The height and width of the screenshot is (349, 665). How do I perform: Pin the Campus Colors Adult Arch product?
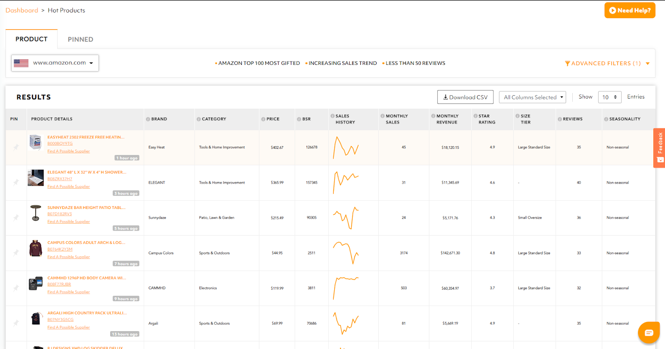coord(16,253)
